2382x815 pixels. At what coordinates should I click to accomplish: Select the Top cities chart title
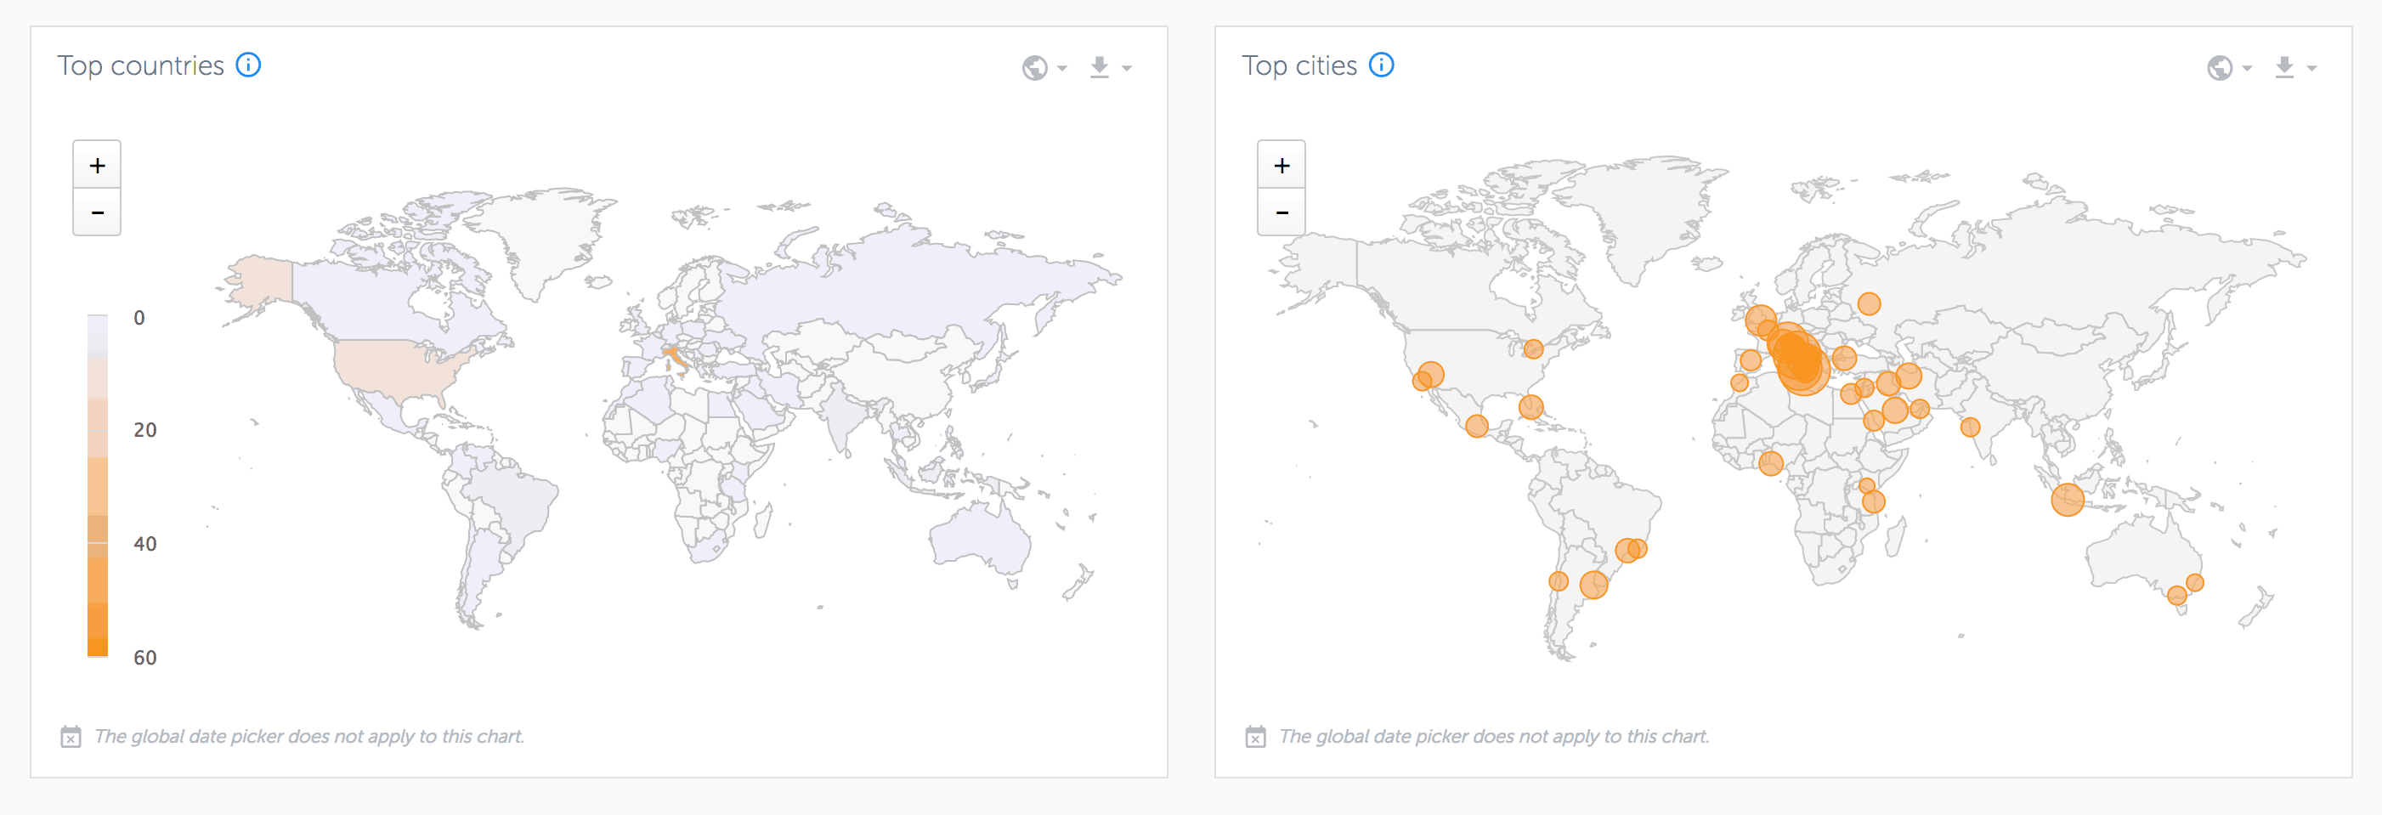tap(1301, 65)
